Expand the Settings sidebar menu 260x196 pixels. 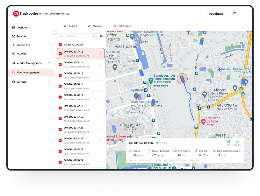49,82
